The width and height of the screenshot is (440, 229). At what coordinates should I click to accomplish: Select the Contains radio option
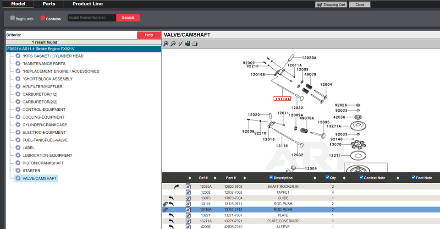43,18
